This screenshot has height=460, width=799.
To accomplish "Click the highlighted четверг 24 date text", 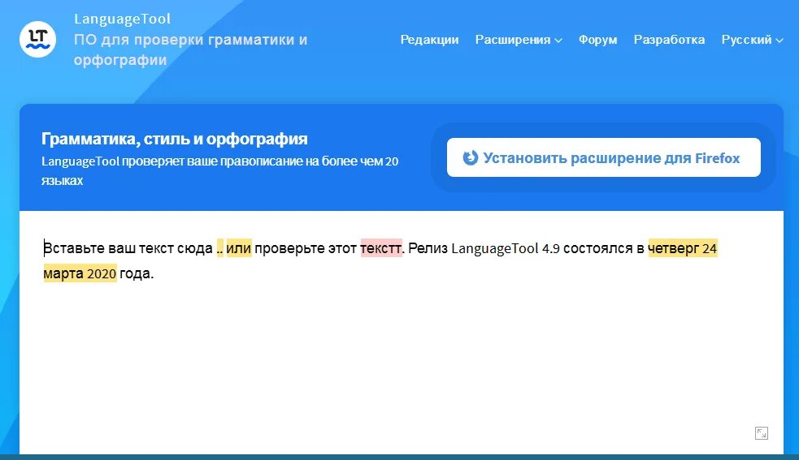I will (682, 248).
